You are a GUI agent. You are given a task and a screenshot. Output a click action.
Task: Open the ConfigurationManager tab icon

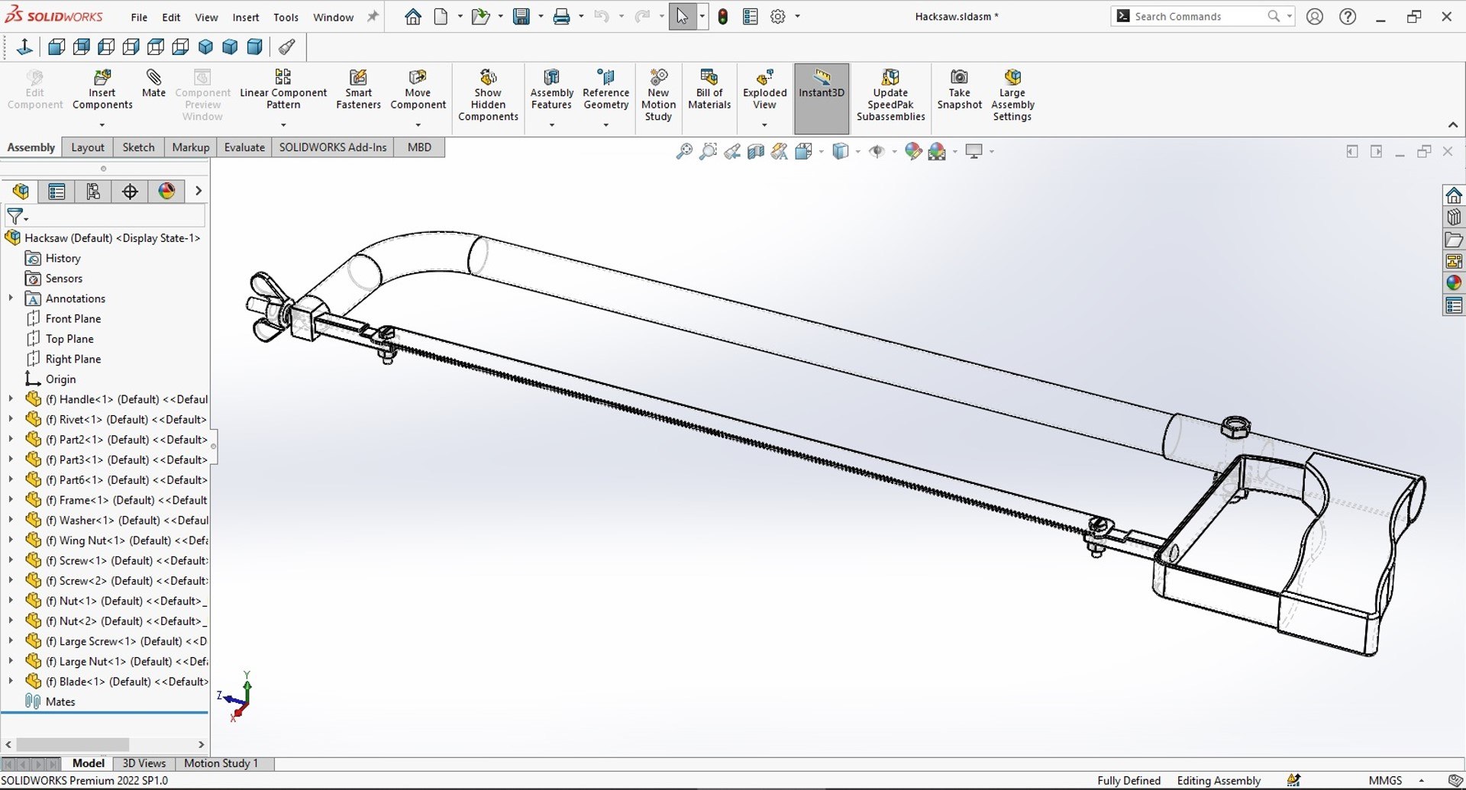pos(93,192)
